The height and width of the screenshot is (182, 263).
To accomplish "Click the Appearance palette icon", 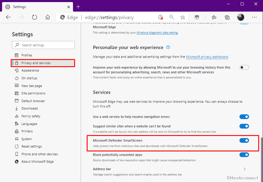I will (x=17, y=71).
